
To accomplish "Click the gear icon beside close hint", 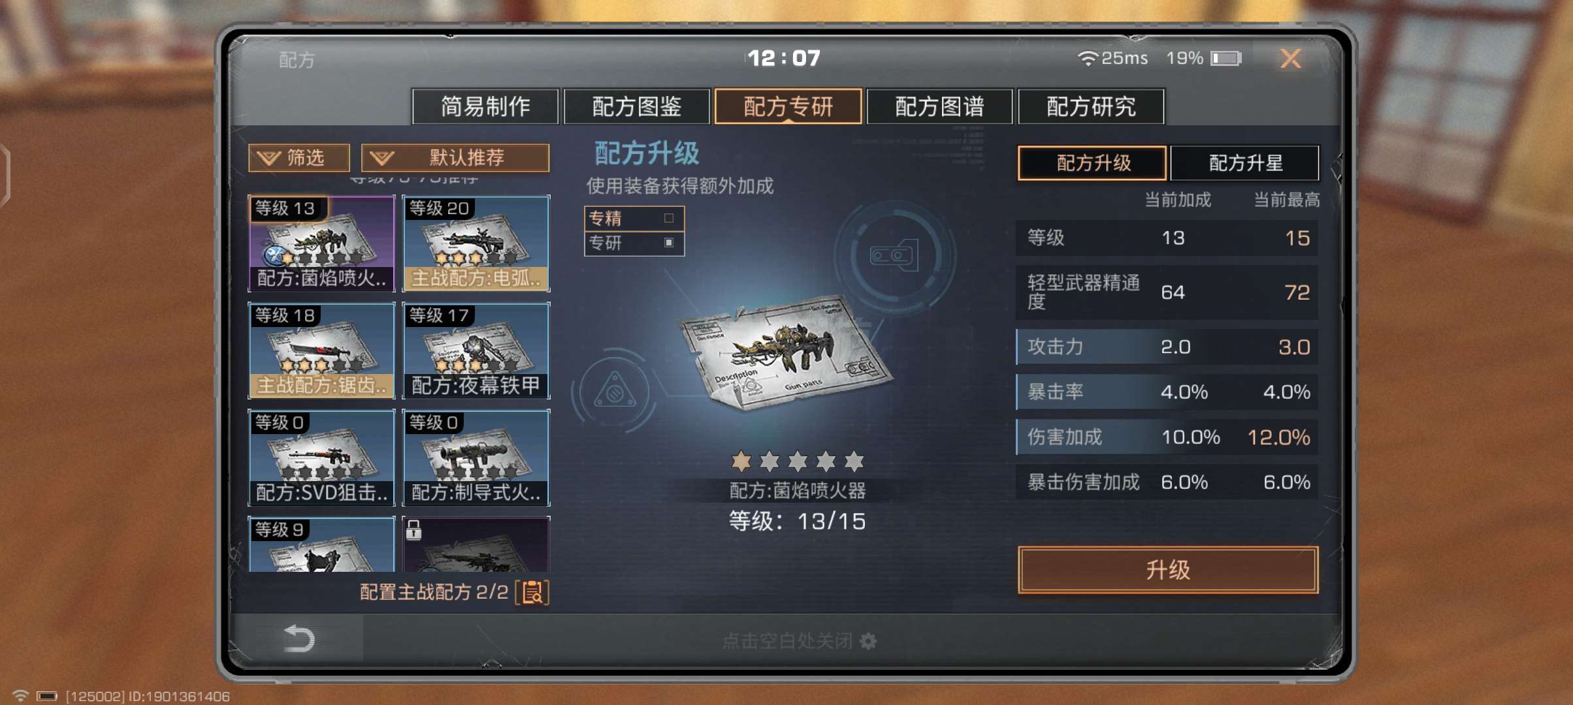I will click(868, 641).
